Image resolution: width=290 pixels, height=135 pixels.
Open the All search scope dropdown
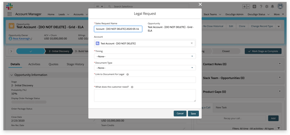click(100, 6)
